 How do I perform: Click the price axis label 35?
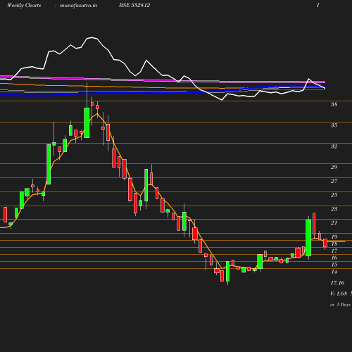pyautogui.click(x=334, y=125)
